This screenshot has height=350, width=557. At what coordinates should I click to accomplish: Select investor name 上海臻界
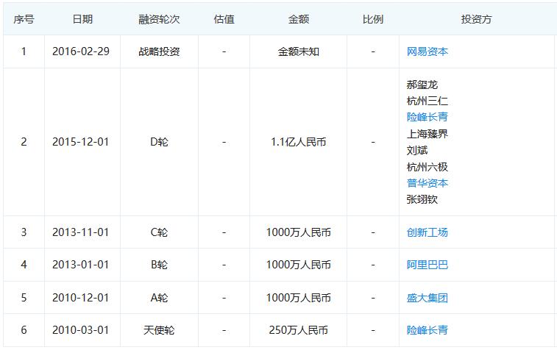click(427, 134)
